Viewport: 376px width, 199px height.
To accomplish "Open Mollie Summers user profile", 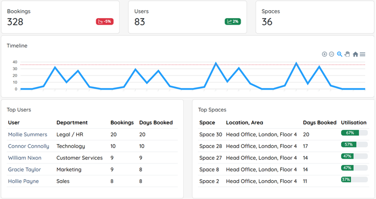I will [27, 135].
